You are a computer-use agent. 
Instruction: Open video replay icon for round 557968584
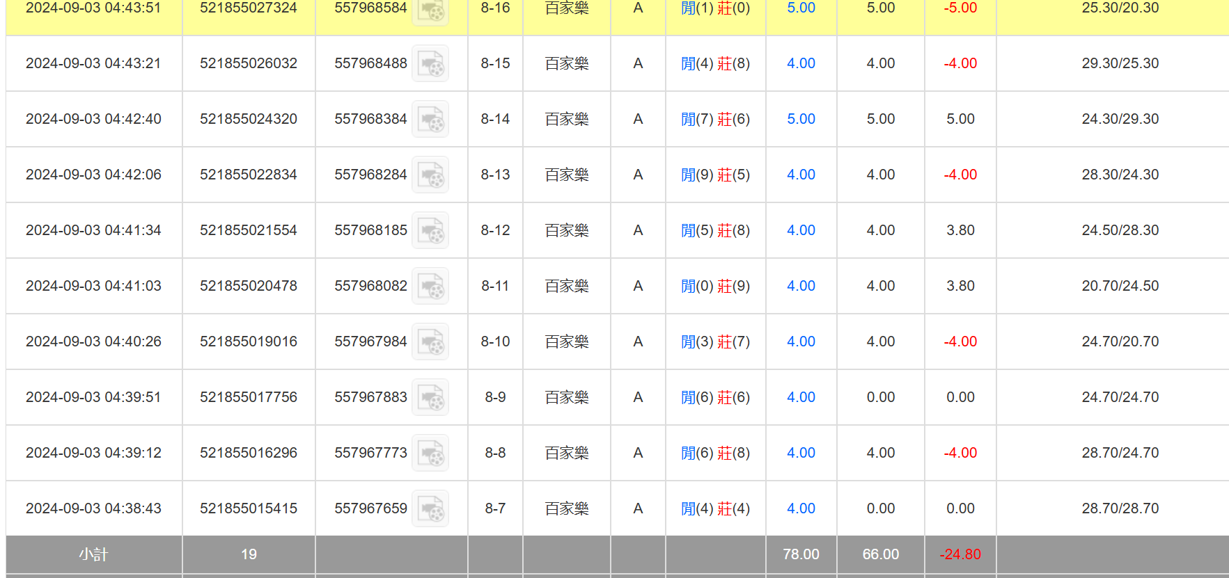point(430,10)
